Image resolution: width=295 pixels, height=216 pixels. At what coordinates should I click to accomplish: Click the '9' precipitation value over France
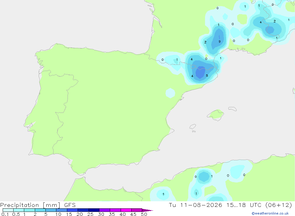pyautogui.click(x=219, y=42)
